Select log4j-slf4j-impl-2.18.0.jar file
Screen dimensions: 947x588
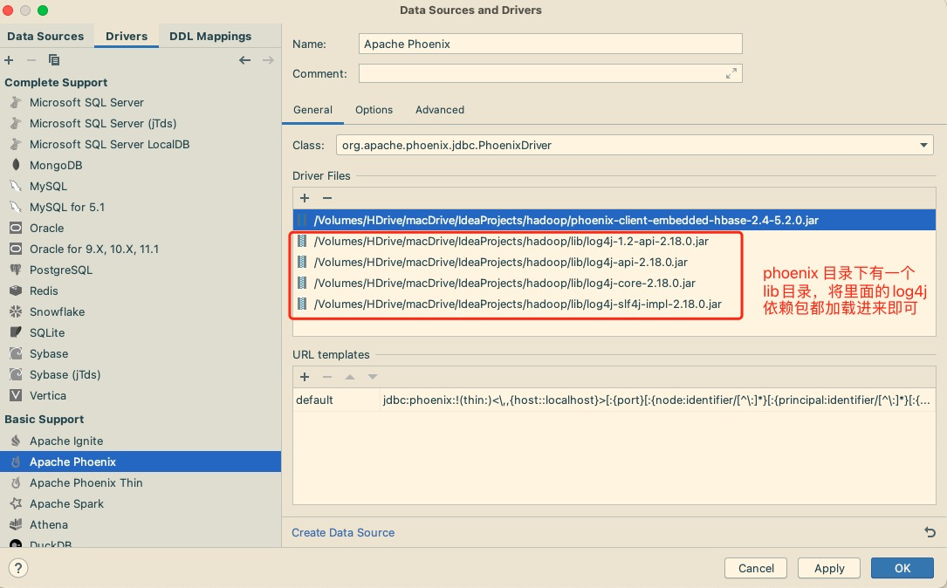(614, 304)
